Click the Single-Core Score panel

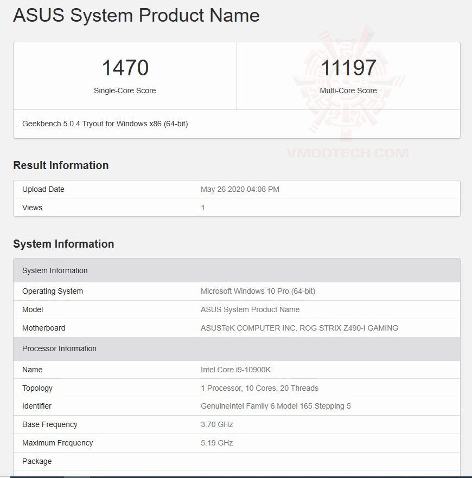(125, 76)
